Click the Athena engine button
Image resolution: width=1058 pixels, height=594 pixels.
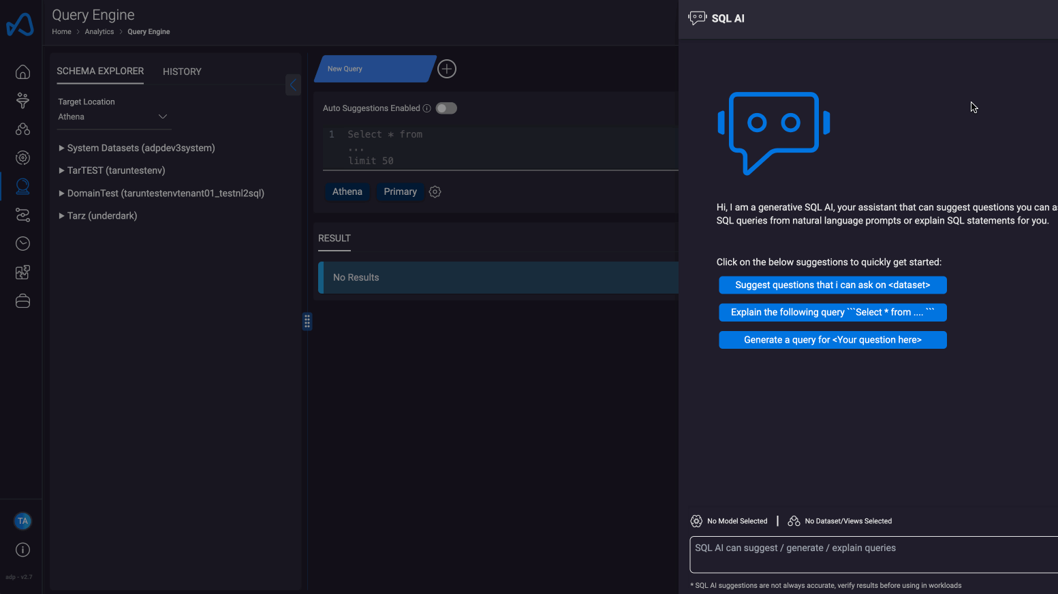click(x=347, y=192)
